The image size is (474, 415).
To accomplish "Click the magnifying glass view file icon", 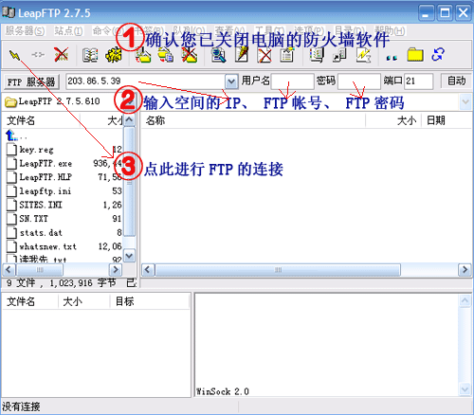I will [218, 55].
